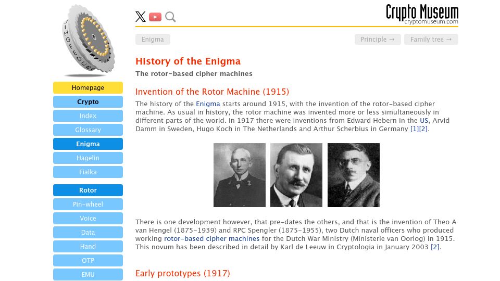Open the left portrait of uniformed man
The image size is (500, 281).
point(240,175)
